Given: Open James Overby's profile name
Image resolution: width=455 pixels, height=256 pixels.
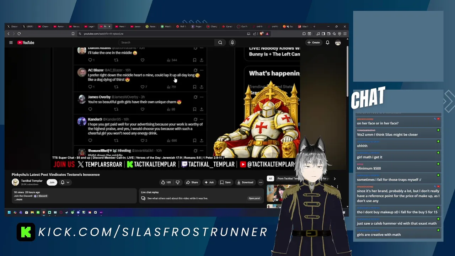Looking at the screenshot, I should click(x=99, y=97).
